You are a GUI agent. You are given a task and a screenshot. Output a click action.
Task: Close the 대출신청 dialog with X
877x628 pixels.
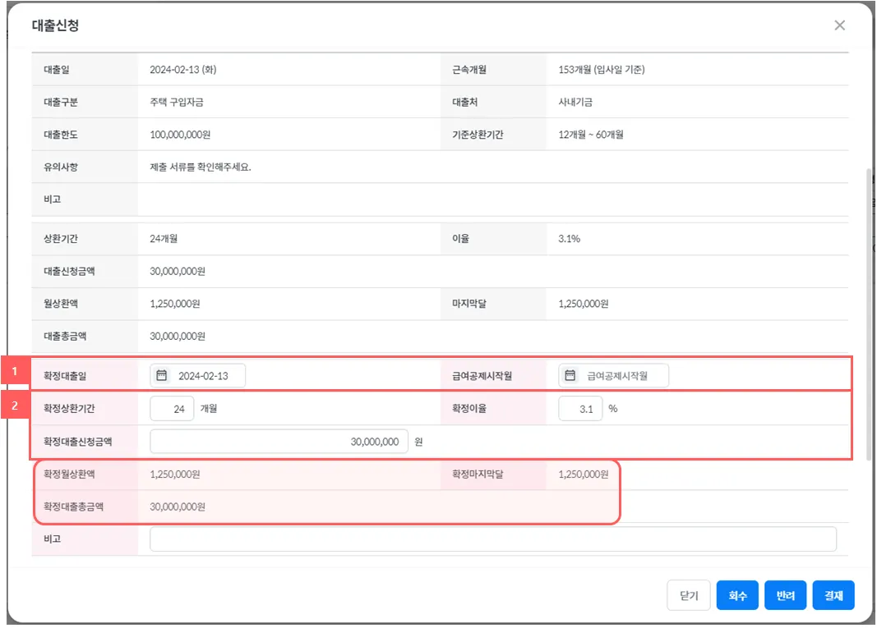coord(839,25)
